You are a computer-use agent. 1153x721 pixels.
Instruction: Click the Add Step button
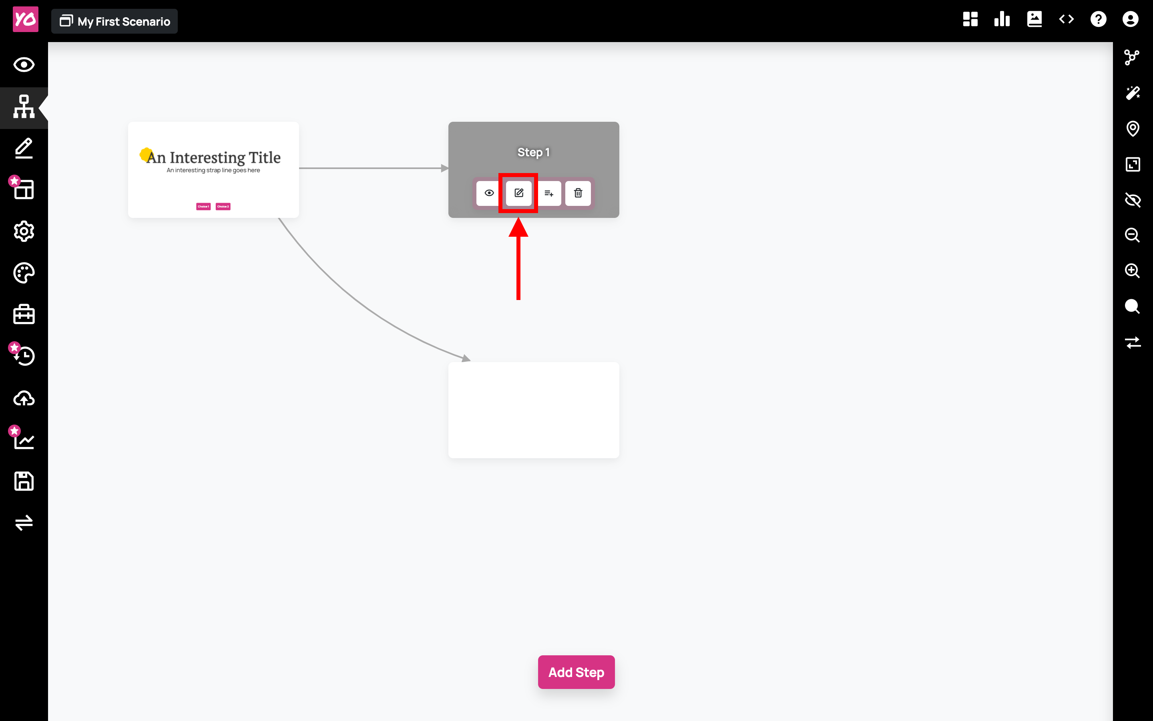(576, 672)
